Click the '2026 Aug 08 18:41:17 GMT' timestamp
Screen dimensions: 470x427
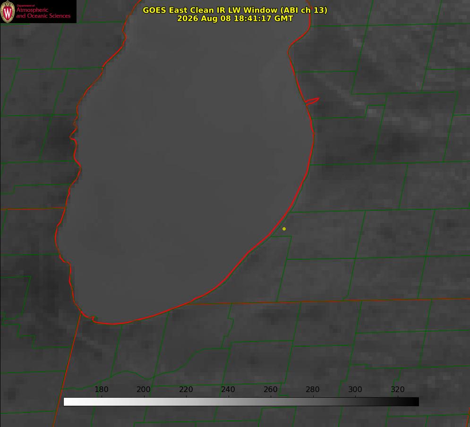point(235,18)
